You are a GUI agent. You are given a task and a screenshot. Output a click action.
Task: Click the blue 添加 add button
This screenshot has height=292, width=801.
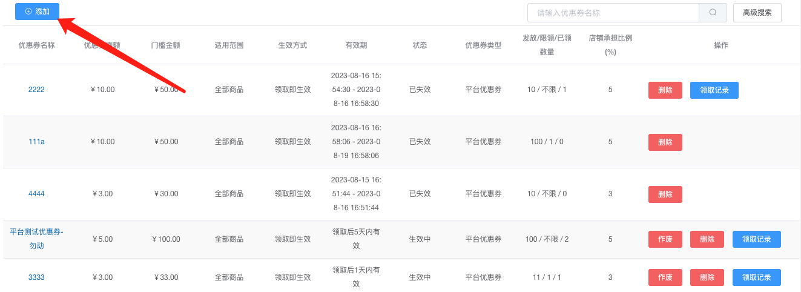tap(37, 12)
